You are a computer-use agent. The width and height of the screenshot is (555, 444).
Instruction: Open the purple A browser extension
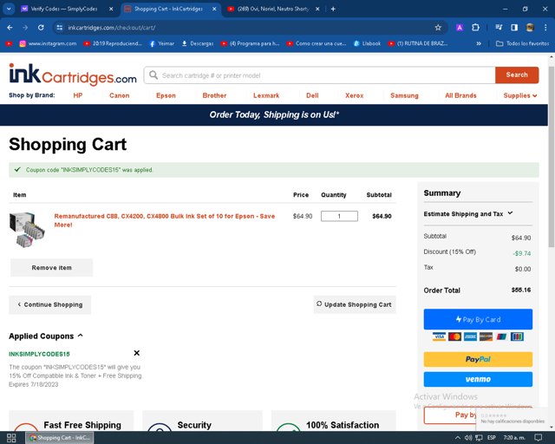pos(460,28)
